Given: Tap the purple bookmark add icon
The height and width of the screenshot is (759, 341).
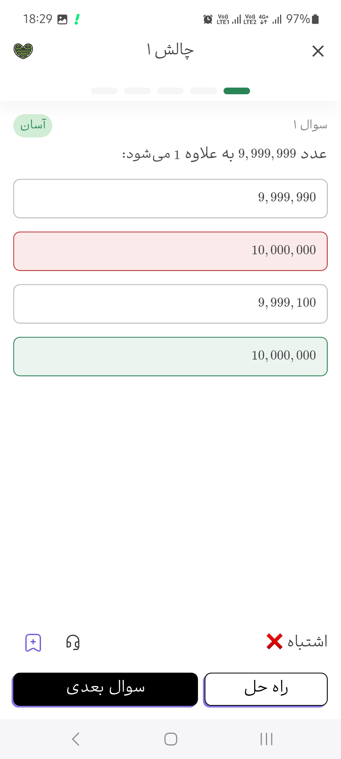Looking at the screenshot, I should click(x=33, y=643).
